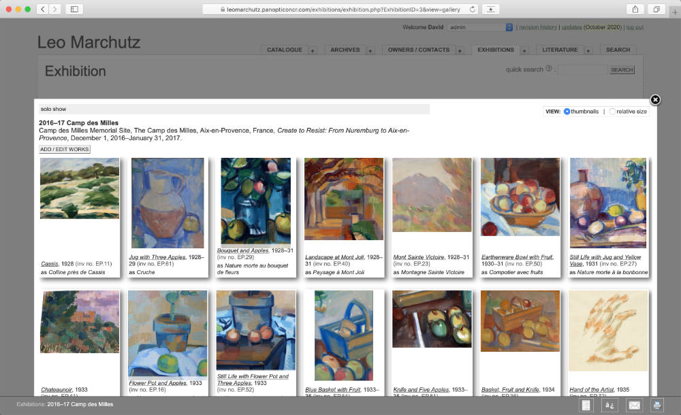
Task: Click 2016–17 Camp des Milles breadcrumb in footer
Action: [80, 404]
